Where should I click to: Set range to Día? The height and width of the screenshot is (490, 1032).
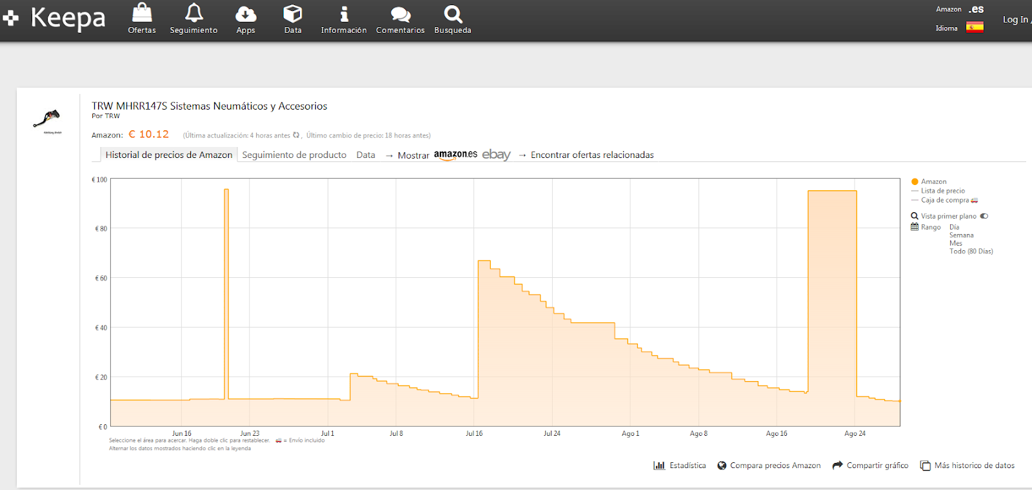coord(954,227)
